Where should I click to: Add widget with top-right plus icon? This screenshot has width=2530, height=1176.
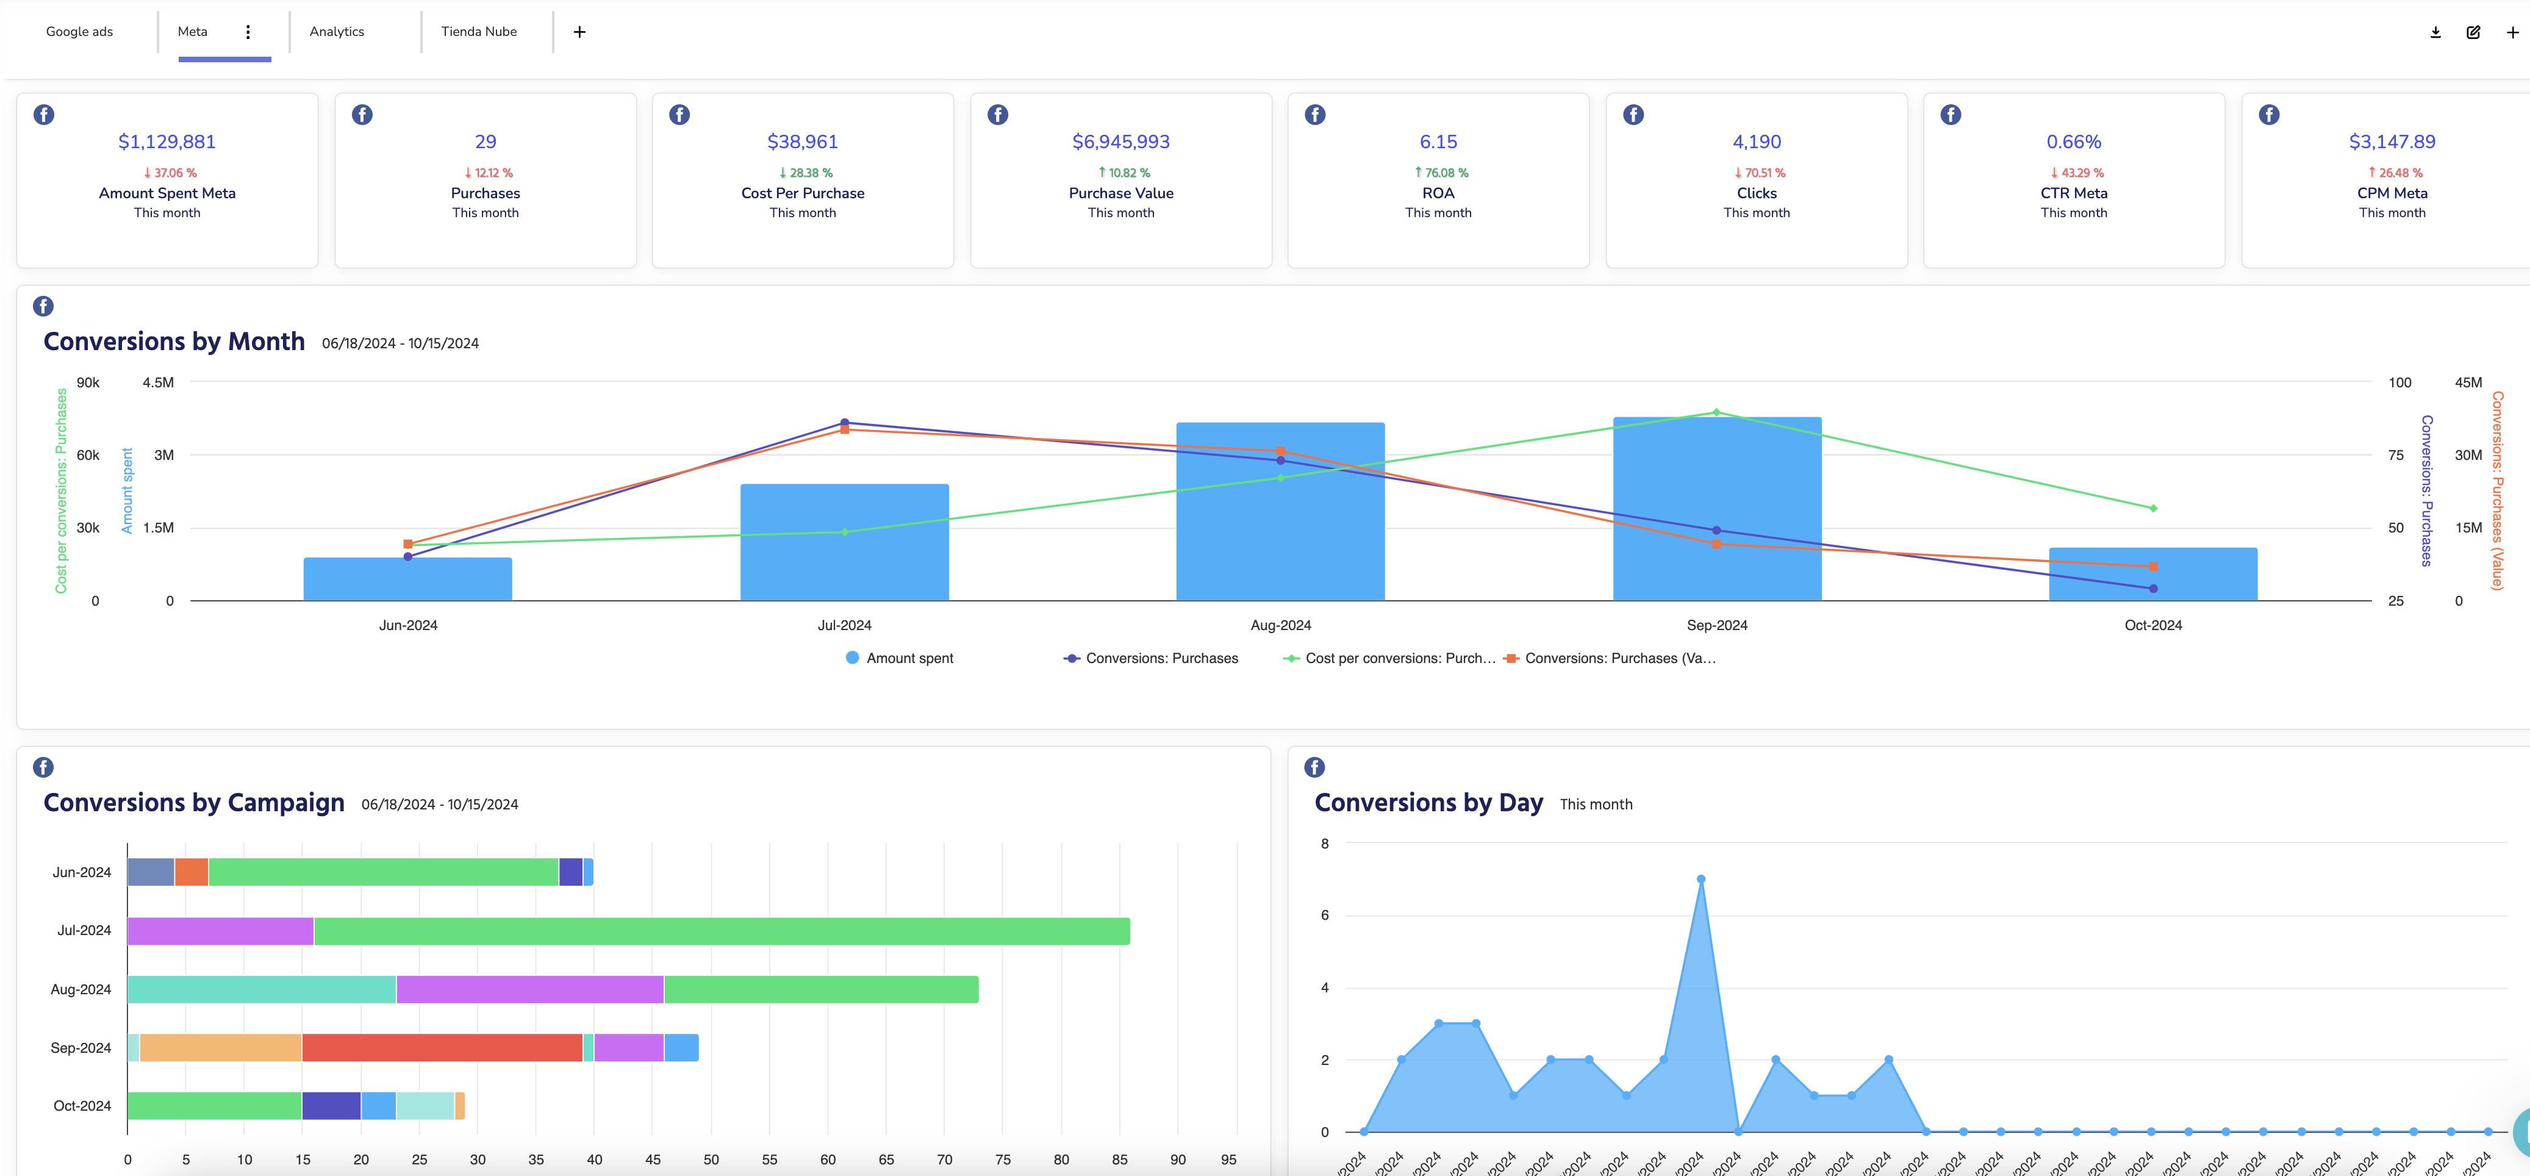pyautogui.click(x=2512, y=32)
